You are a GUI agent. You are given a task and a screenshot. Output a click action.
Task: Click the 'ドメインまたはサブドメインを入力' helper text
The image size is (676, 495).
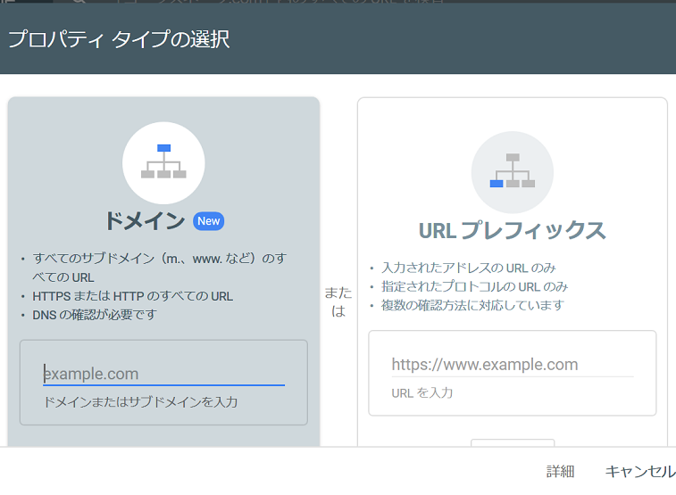141,402
